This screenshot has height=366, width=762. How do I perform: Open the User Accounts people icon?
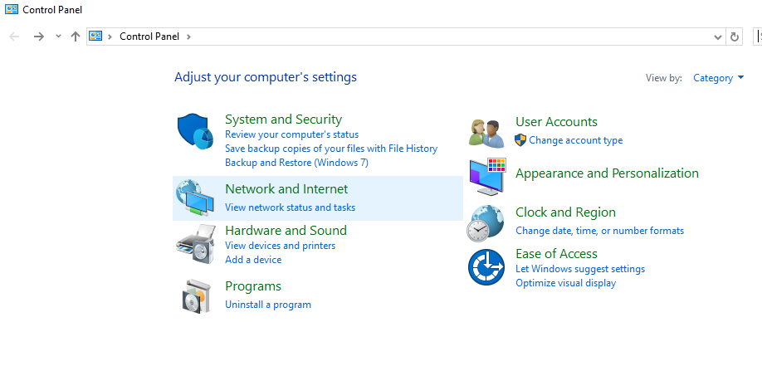[x=486, y=133]
